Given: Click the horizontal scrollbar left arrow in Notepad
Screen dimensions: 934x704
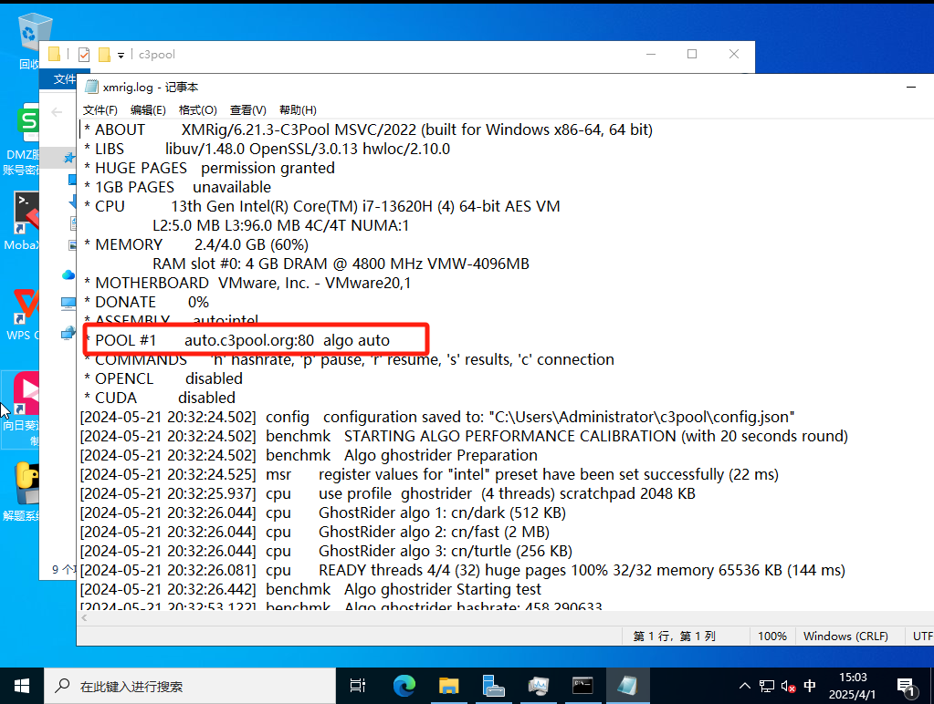Looking at the screenshot, I should (84, 618).
